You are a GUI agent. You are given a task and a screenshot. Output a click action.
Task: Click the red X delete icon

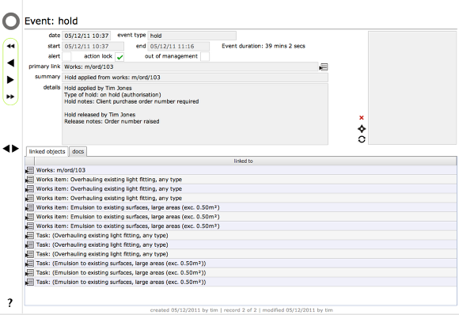(x=362, y=118)
